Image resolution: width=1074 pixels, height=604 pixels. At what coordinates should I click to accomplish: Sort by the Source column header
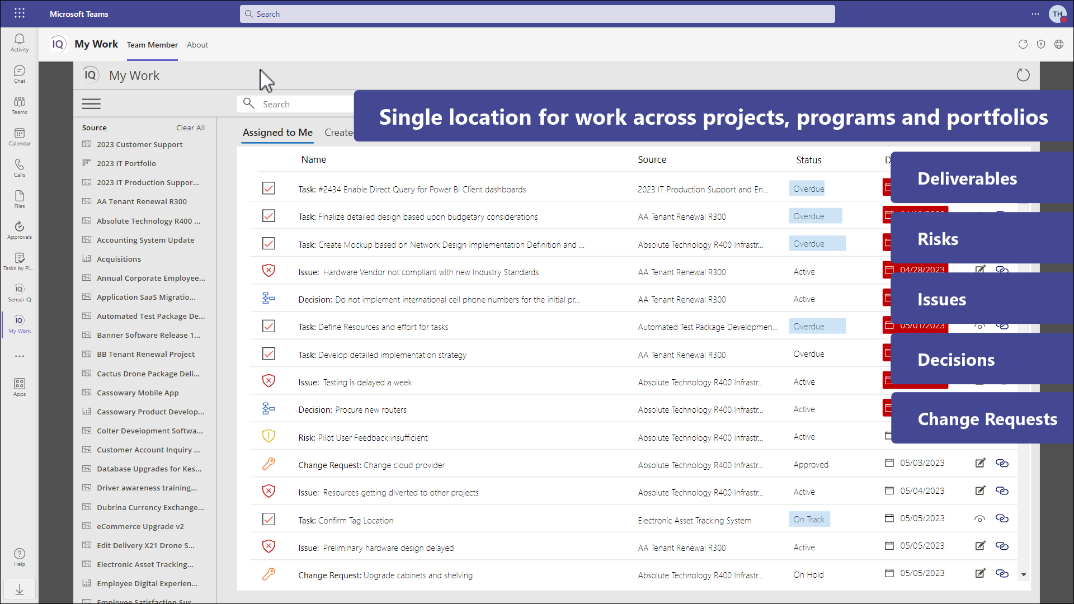[652, 159]
